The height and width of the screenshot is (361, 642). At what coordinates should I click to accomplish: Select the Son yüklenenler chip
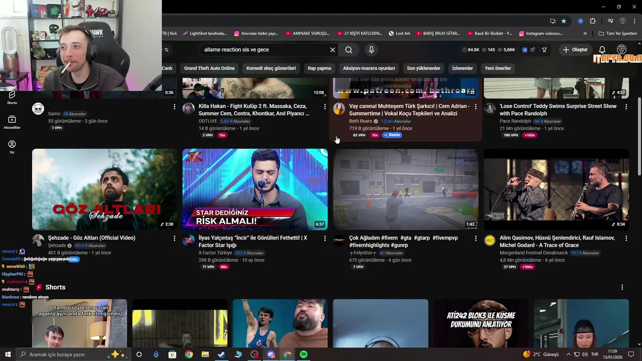click(x=423, y=68)
